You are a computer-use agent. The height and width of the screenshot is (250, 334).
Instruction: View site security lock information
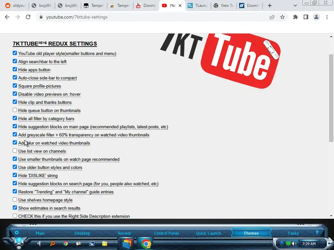[41, 17]
